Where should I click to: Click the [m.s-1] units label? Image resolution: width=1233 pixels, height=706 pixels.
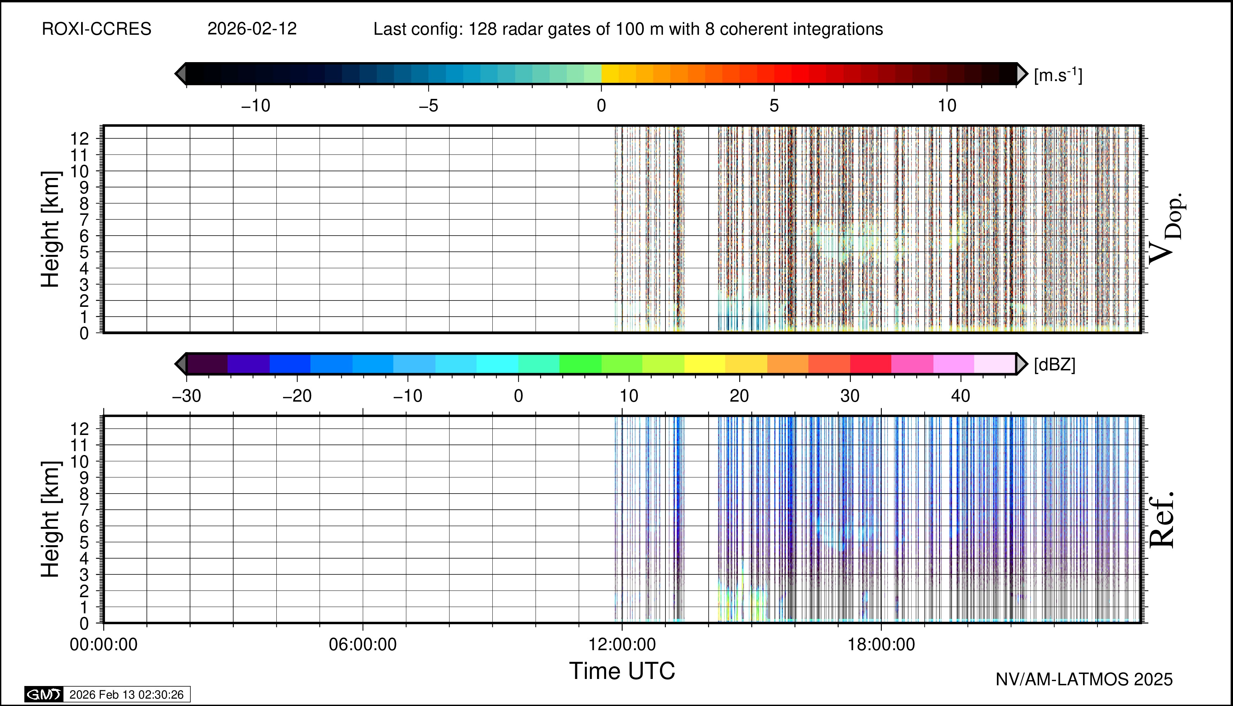1058,75
